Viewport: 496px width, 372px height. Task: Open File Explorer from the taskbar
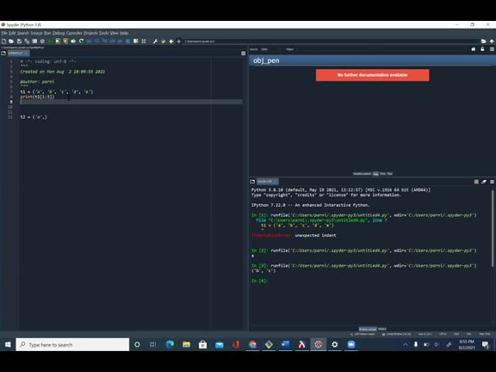(186, 344)
